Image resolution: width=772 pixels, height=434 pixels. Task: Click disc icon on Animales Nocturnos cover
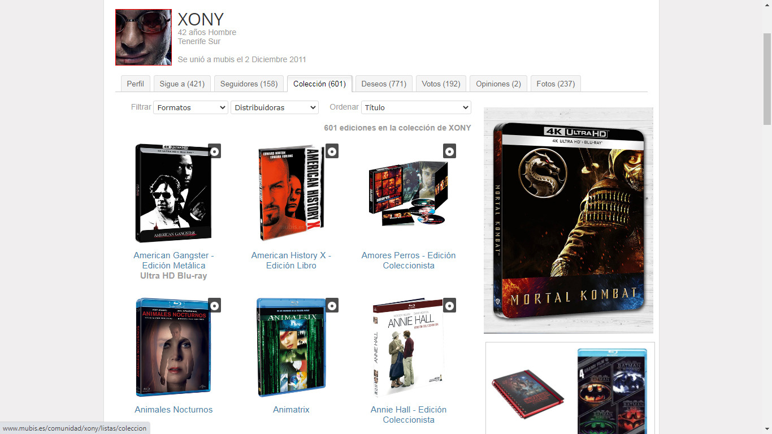(214, 305)
